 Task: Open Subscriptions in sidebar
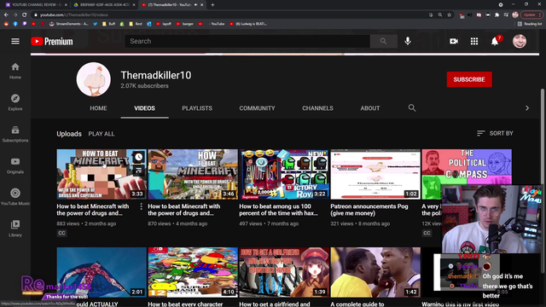pyautogui.click(x=15, y=134)
